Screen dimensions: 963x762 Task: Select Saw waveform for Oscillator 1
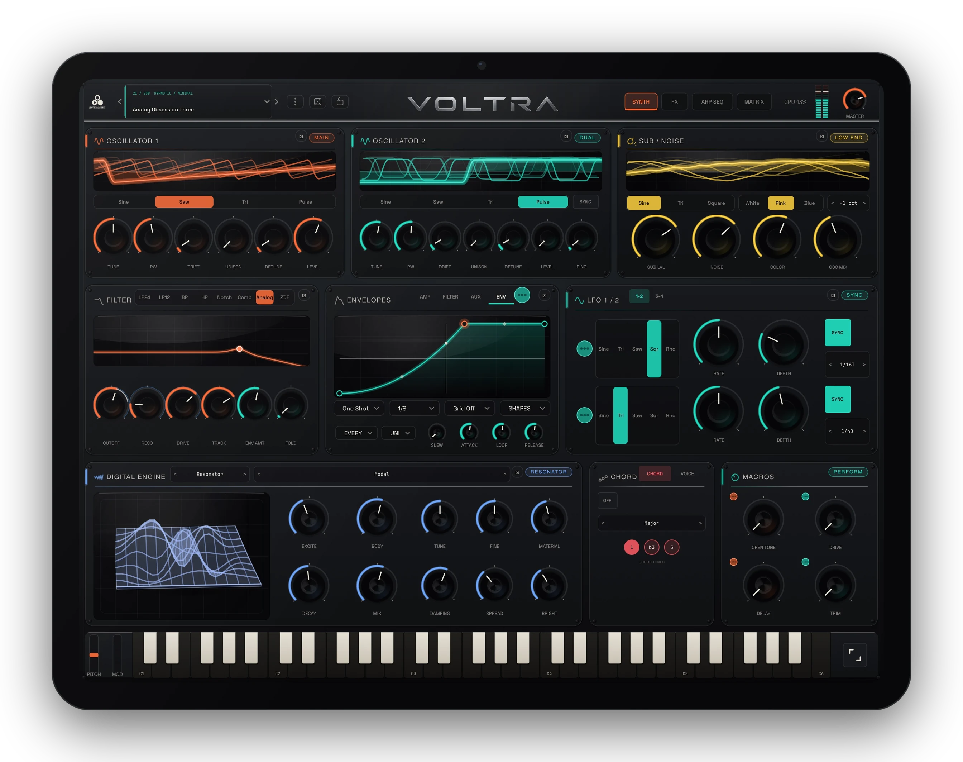point(184,202)
